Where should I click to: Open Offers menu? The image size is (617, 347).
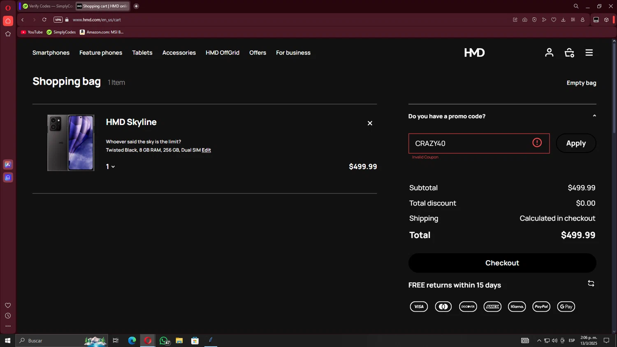257,53
